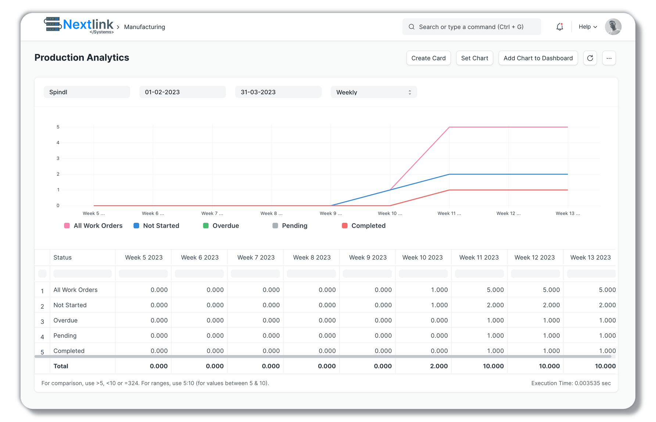Click the Week 11 chart x-axis label

449,214
